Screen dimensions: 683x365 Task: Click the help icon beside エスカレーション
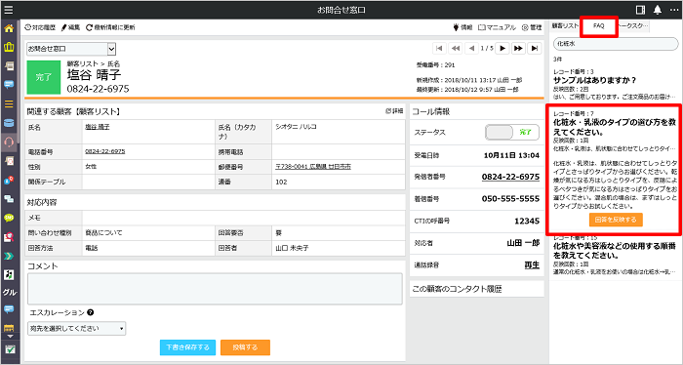pyautogui.click(x=90, y=312)
